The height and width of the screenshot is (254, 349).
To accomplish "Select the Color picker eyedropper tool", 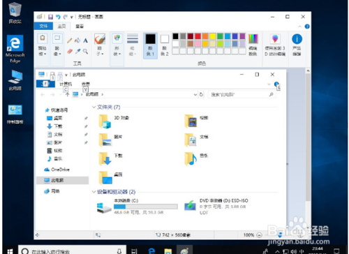I will pyautogui.click(x=77, y=51).
